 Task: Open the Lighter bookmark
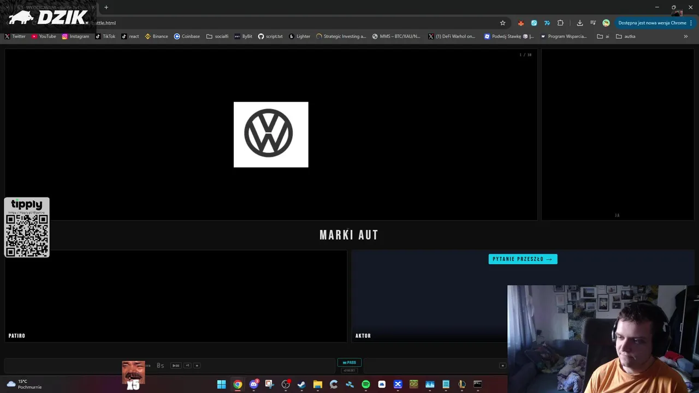pos(299,37)
